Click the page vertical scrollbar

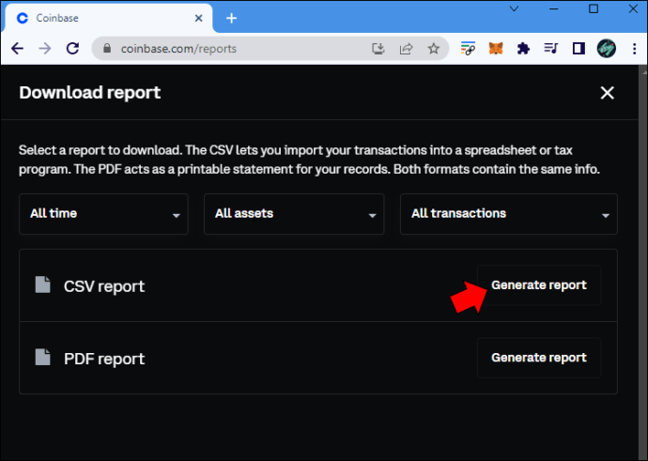point(643,263)
